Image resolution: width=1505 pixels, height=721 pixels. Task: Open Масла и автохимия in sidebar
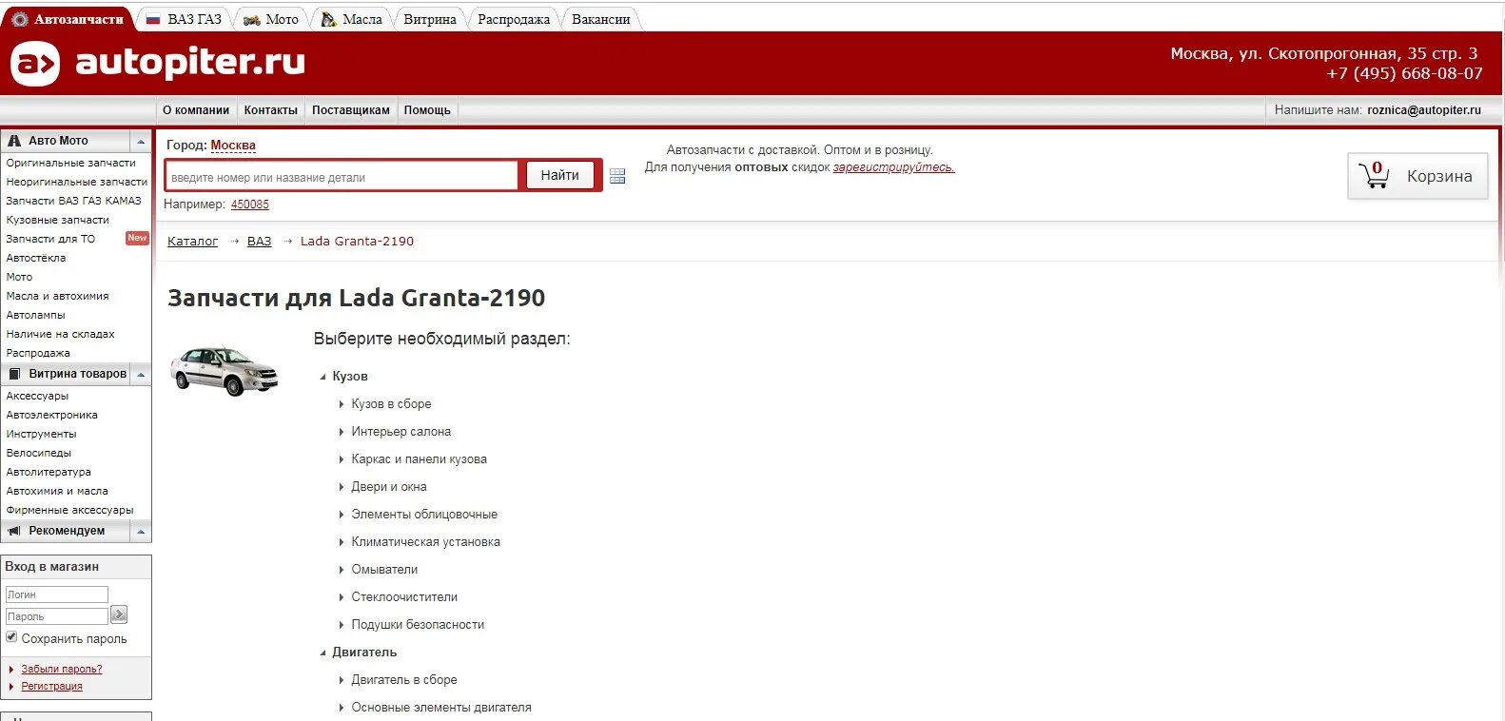(58, 297)
